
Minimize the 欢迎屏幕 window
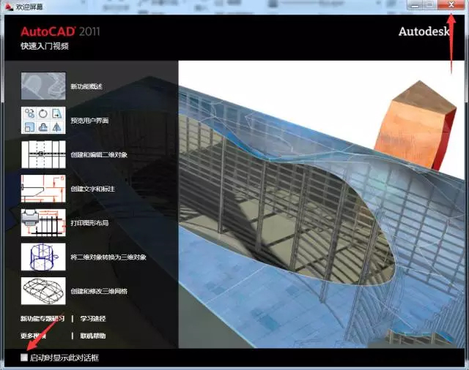[414, 5]
